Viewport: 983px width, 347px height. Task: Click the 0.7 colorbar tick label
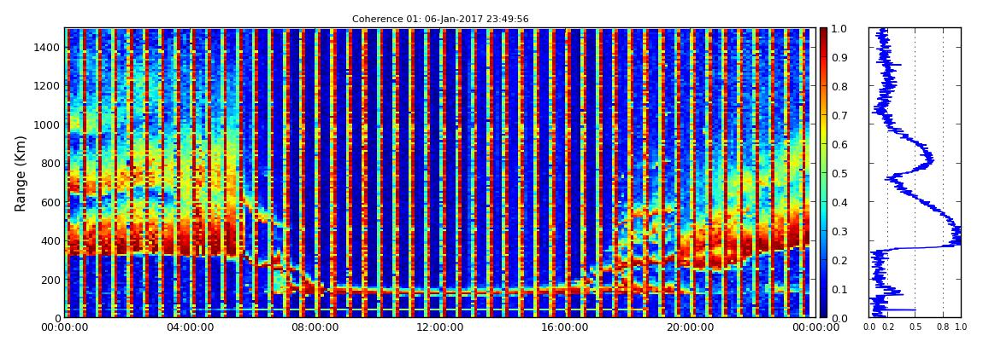pyautogui.click(x=839, y=116)
